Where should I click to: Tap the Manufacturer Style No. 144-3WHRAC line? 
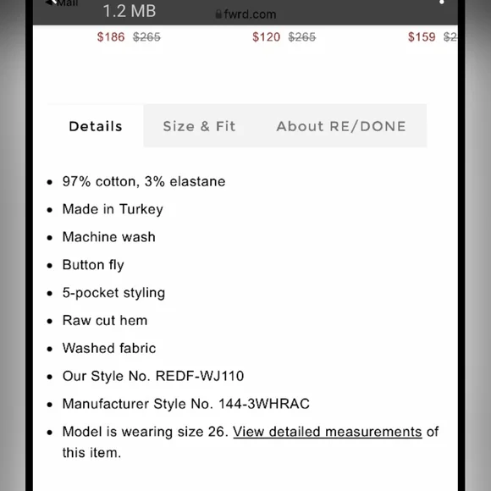pos(186,404)
